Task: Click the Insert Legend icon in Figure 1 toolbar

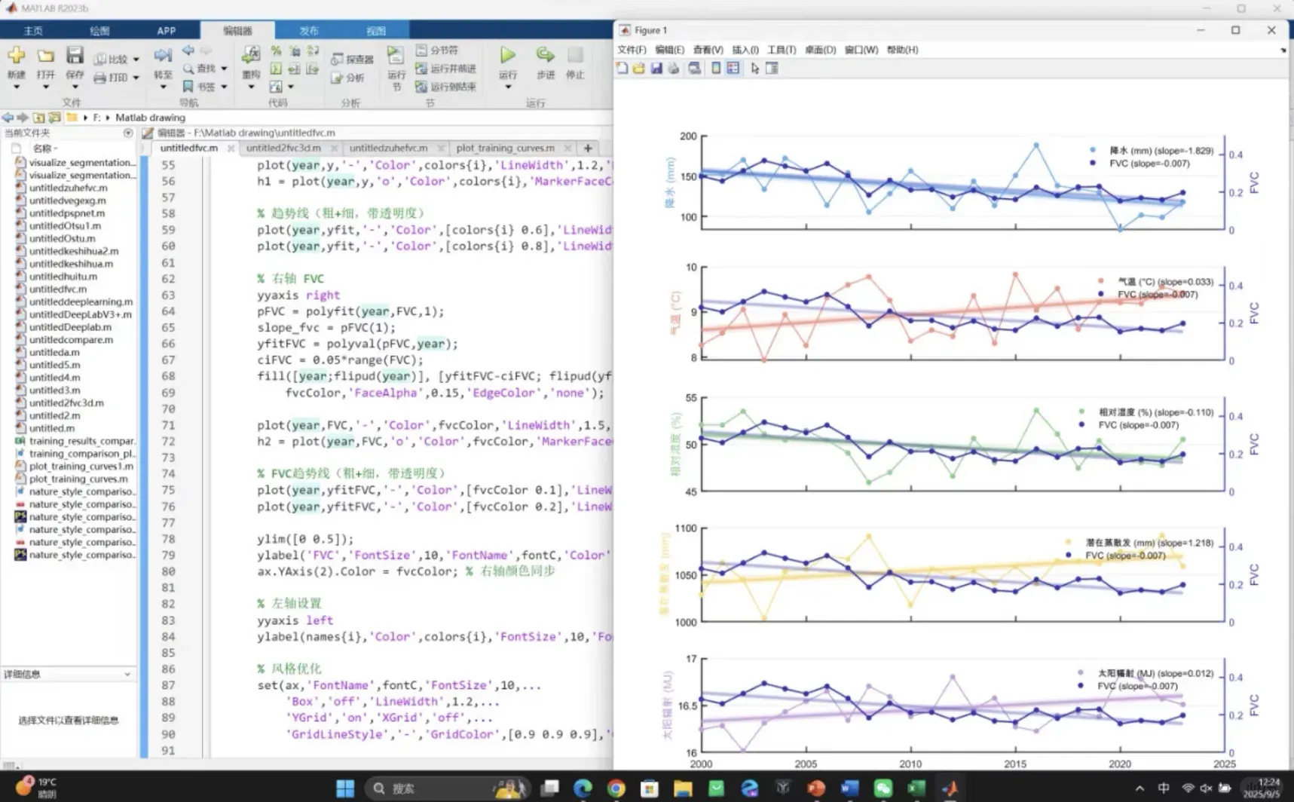Action: (x=733, y=69)
